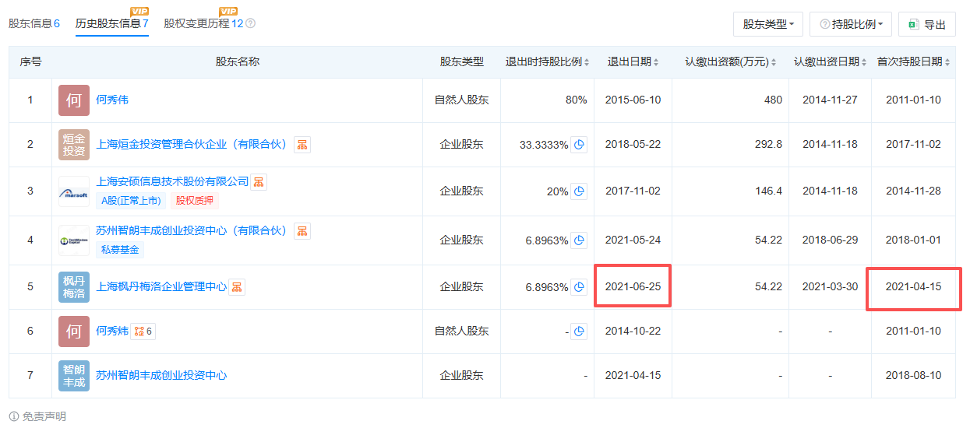Open link 苏州智朗丰成创业投资中心（有限合伙）
This screenshot has height=428, width=963.
click(x=192, y=231)
